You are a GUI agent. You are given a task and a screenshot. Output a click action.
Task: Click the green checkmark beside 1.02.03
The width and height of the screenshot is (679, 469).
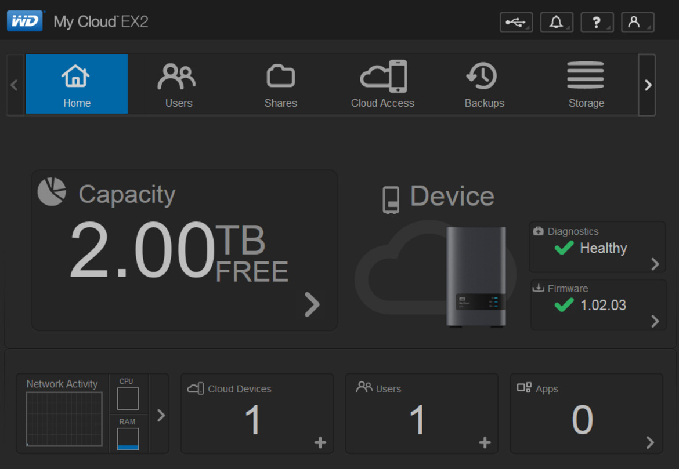click(564, 305)
